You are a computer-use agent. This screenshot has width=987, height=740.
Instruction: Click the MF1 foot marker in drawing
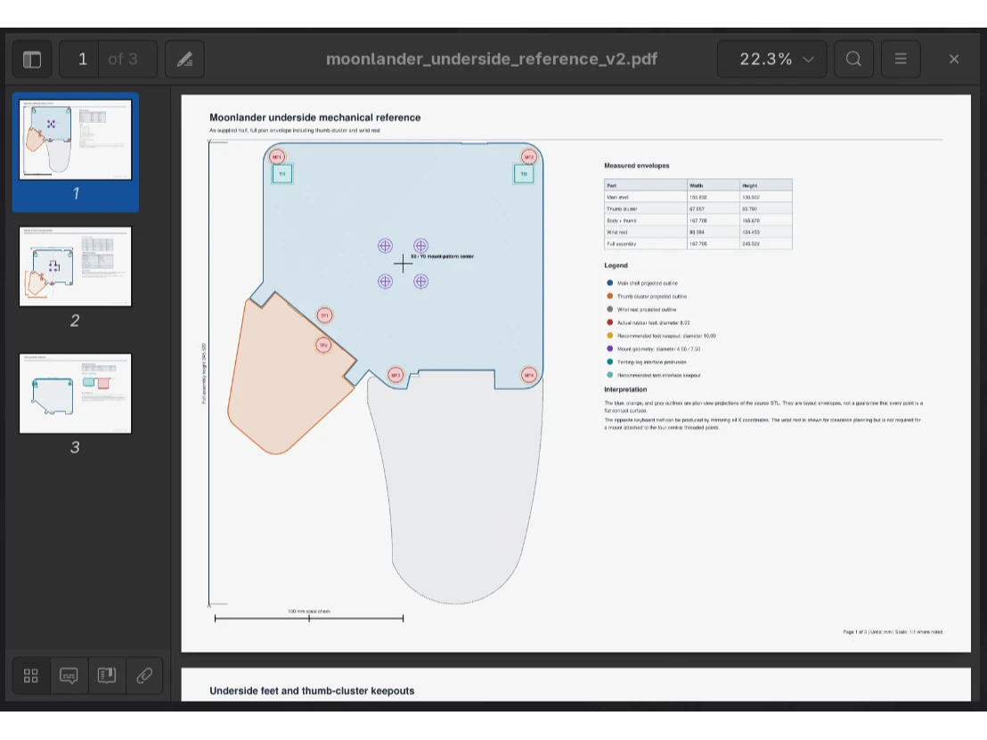(277, 157)
